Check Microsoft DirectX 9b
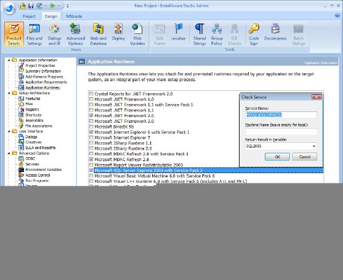 point(91,126)
